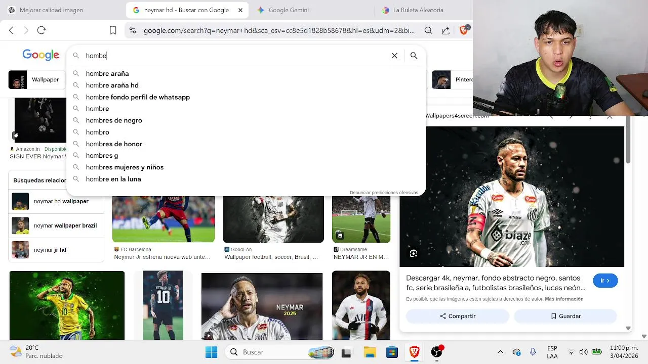Check the battery icon in the system tray
648x364 pixels.
pos(597,352)
